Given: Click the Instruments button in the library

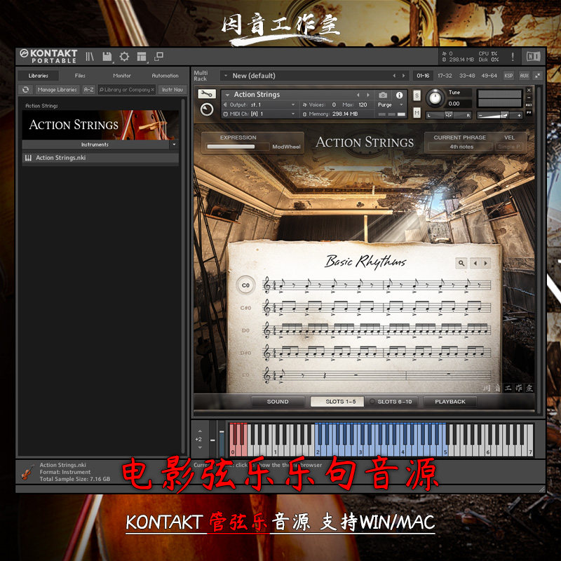Looking at the screenshot, I should [95, 144].
